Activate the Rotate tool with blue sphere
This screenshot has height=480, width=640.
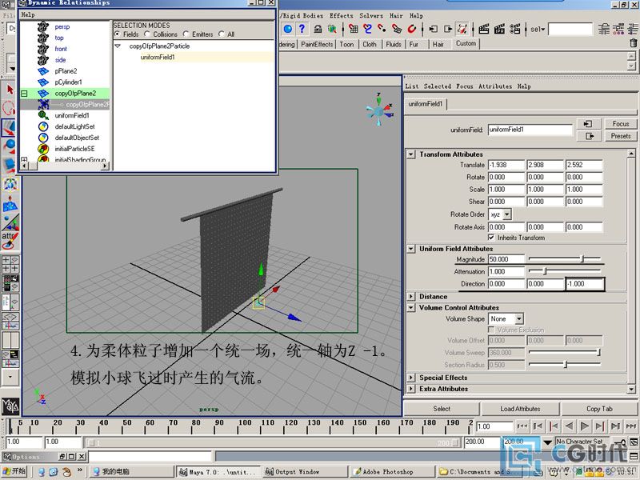[x=10, y=146]
